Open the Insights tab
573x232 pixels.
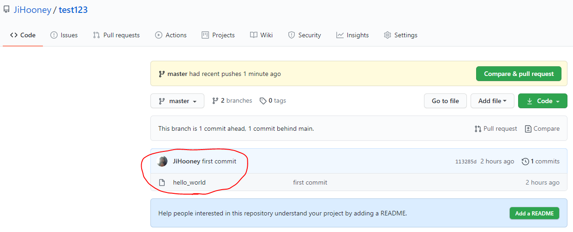pyautogui.click(x=352, y=35)
